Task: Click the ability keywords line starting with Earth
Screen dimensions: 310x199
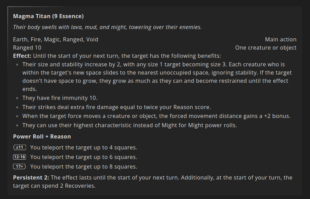Action: (55, 39)
